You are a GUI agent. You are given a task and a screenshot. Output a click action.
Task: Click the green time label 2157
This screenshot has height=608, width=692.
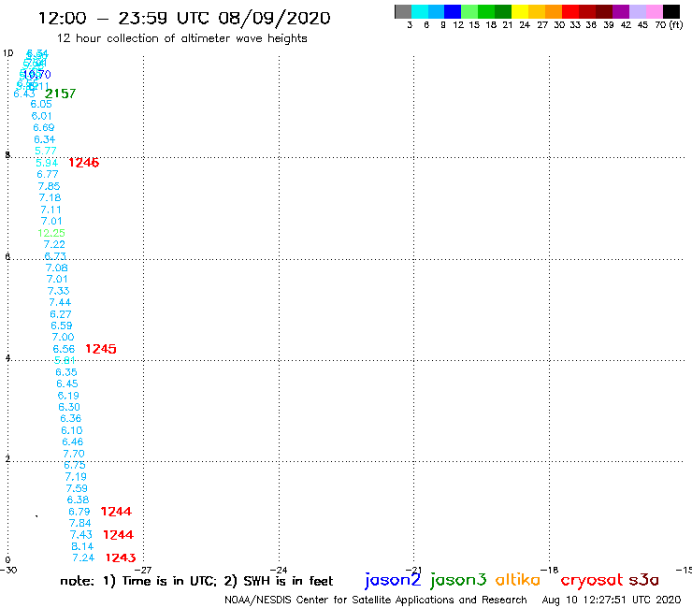(x=60, y=94)
